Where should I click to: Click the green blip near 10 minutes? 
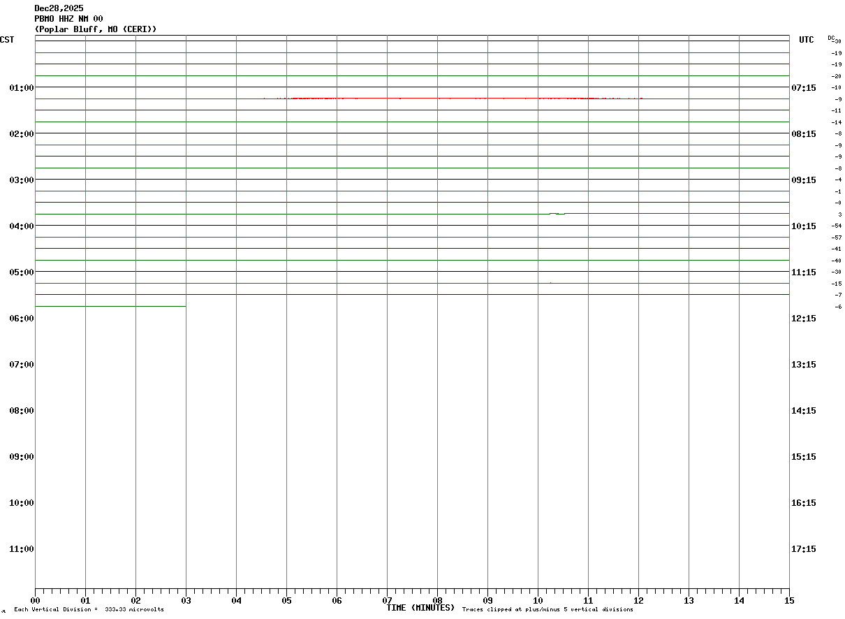click(x=557, y=213)
